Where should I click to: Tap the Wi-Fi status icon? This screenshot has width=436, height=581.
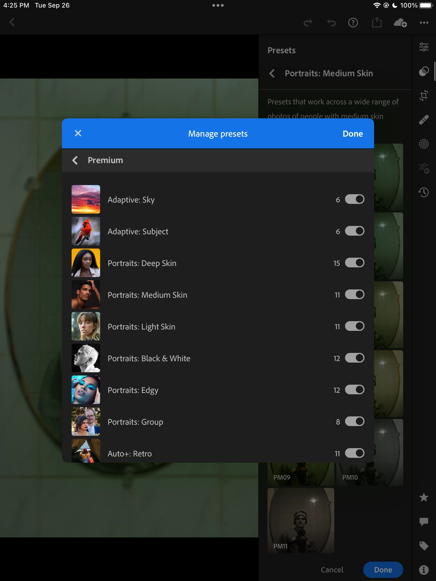(x=377, y=5)
